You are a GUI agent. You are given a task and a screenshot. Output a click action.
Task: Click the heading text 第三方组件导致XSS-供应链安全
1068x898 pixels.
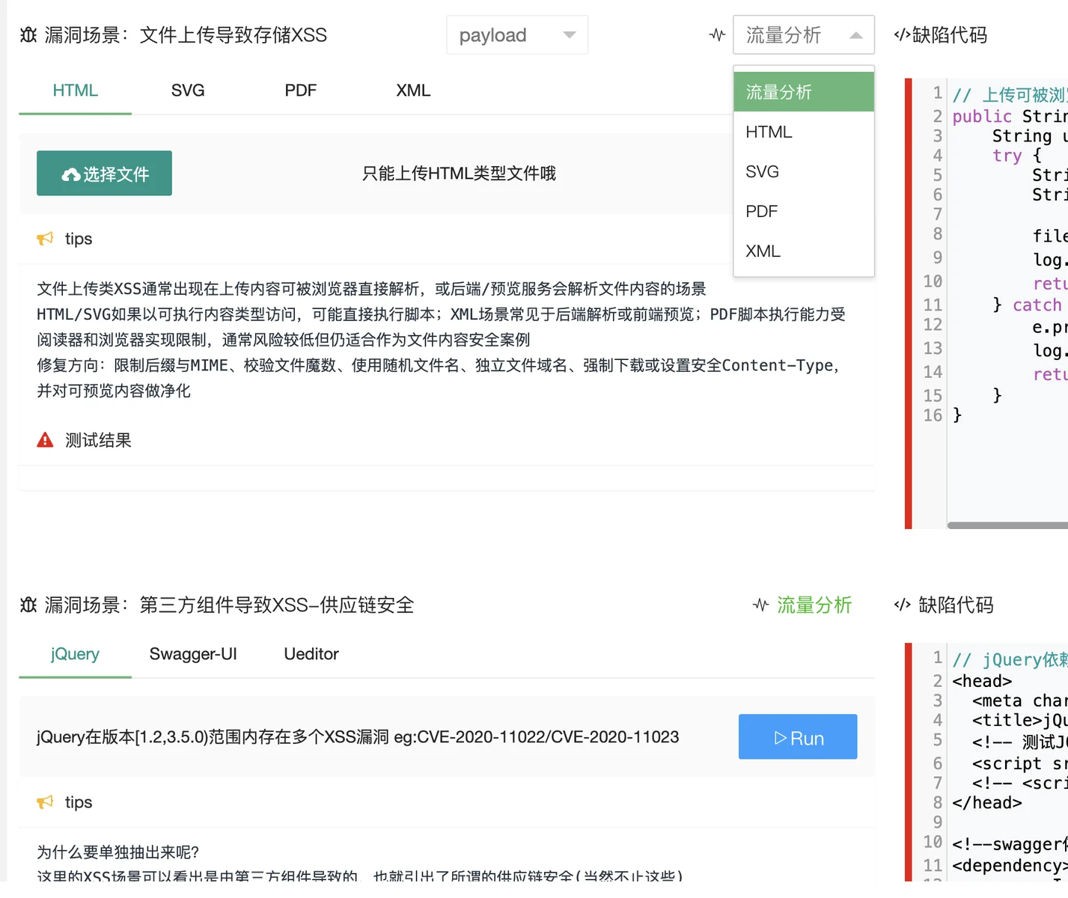(277, 605)
